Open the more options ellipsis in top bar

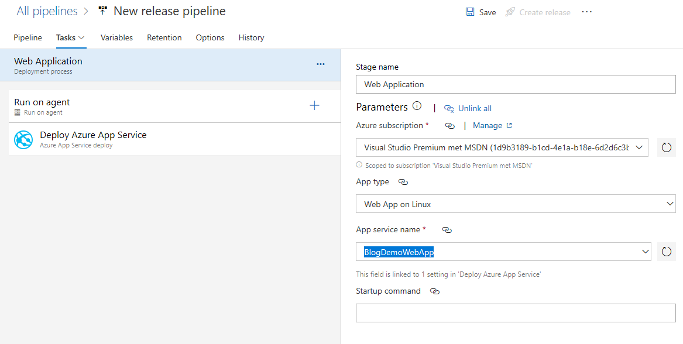click(x=586, y=12)
